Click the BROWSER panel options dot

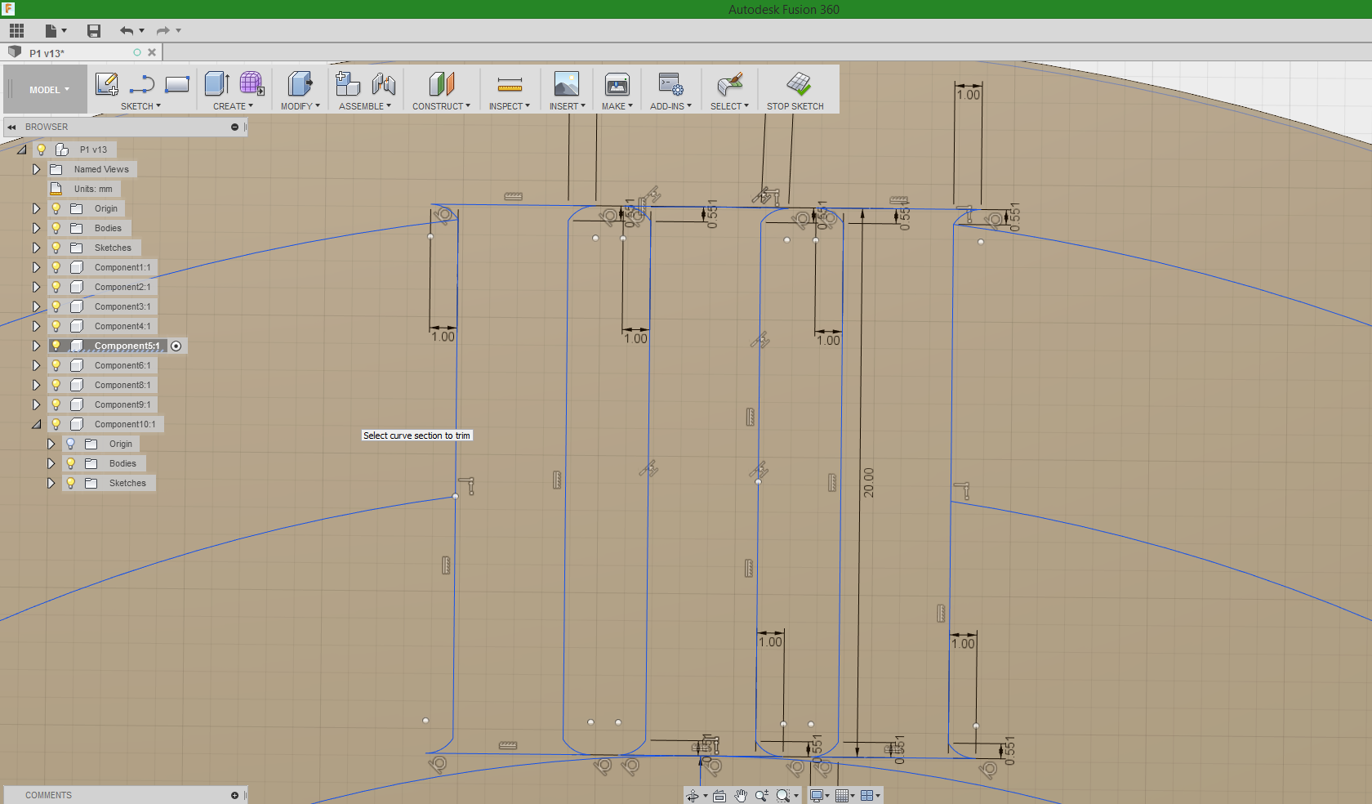[x=234, y=127]
